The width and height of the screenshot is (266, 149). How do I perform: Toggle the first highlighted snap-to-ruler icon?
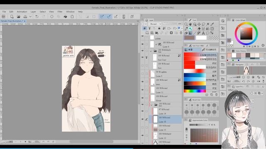[102, 17]
